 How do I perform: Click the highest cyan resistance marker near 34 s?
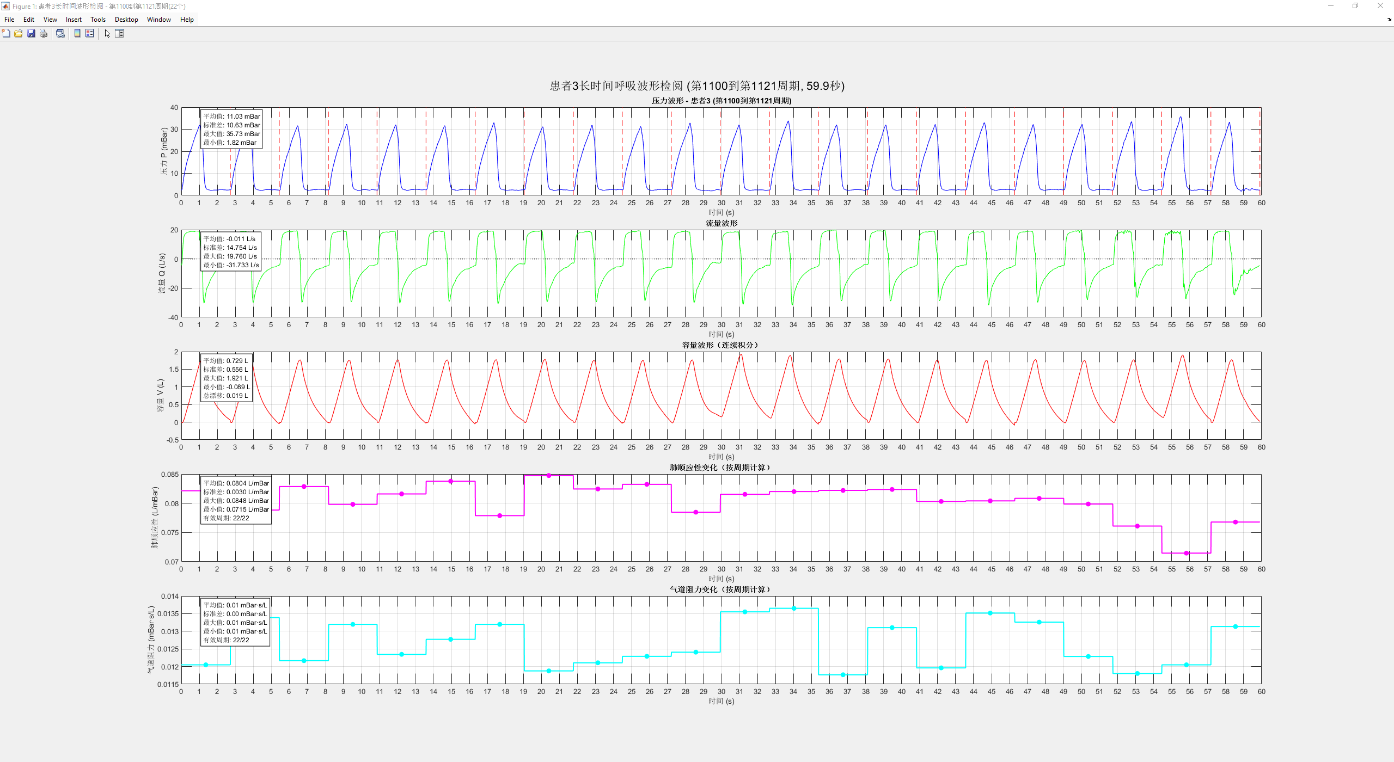point(794,609)
